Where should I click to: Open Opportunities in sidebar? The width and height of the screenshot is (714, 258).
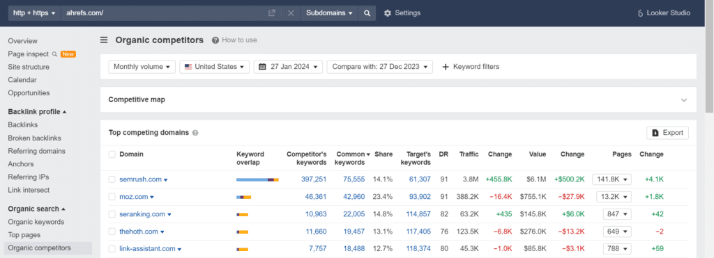pyautogui.click(x=29, y=92)
